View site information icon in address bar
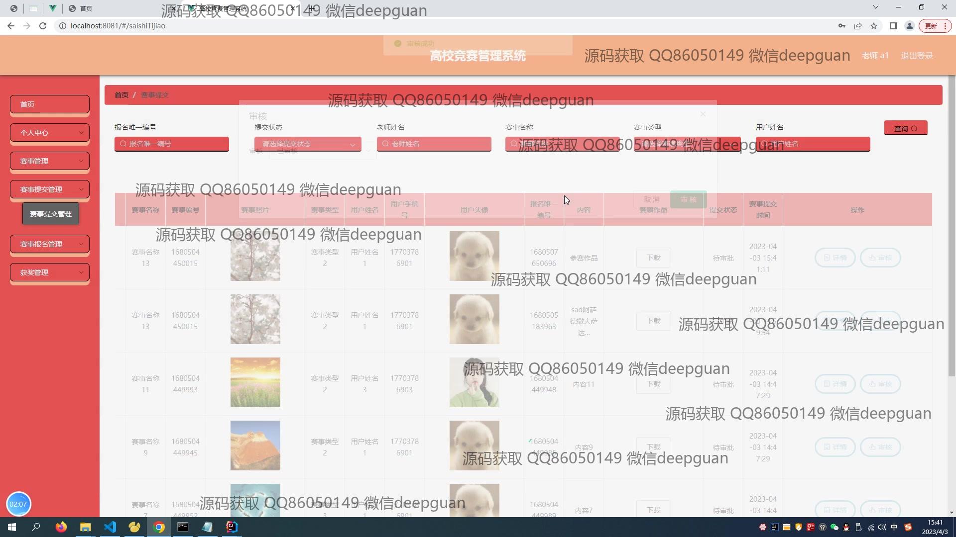The width and height of the screenshot is (956, 537). coord(63,26)
